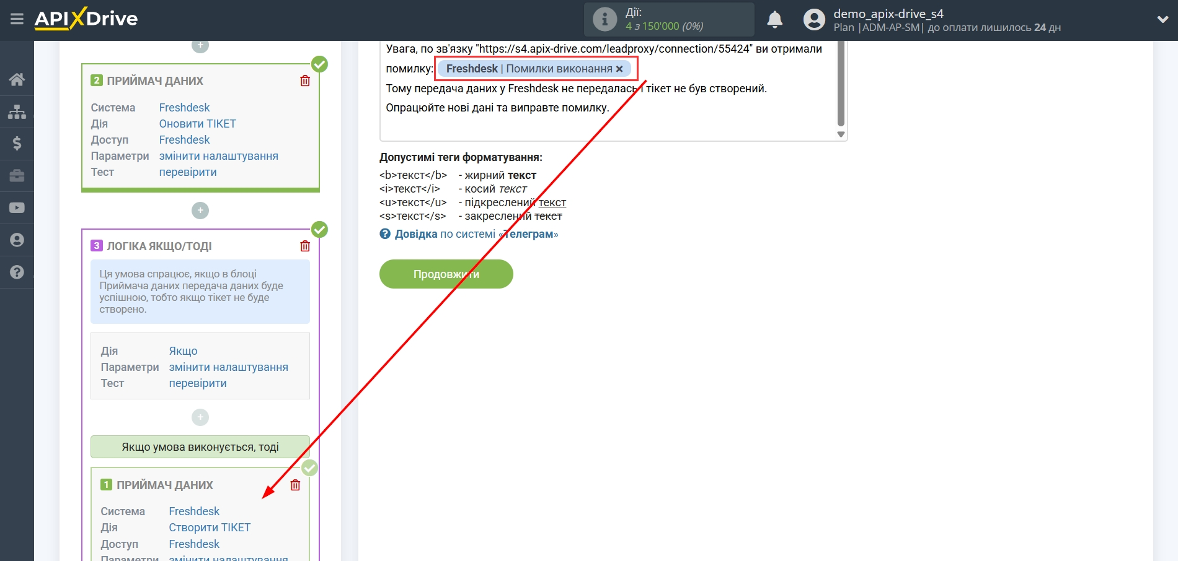The width and height of the screenshot is (1178, 561).
Task: Click the demo_apix-drive_s4 username
Action: point(888,14)
